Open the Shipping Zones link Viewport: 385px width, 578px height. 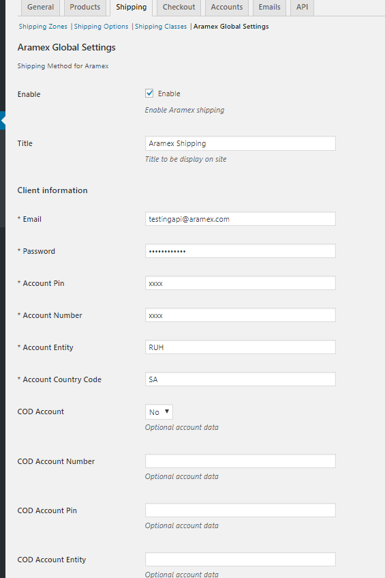coord(43,27)
